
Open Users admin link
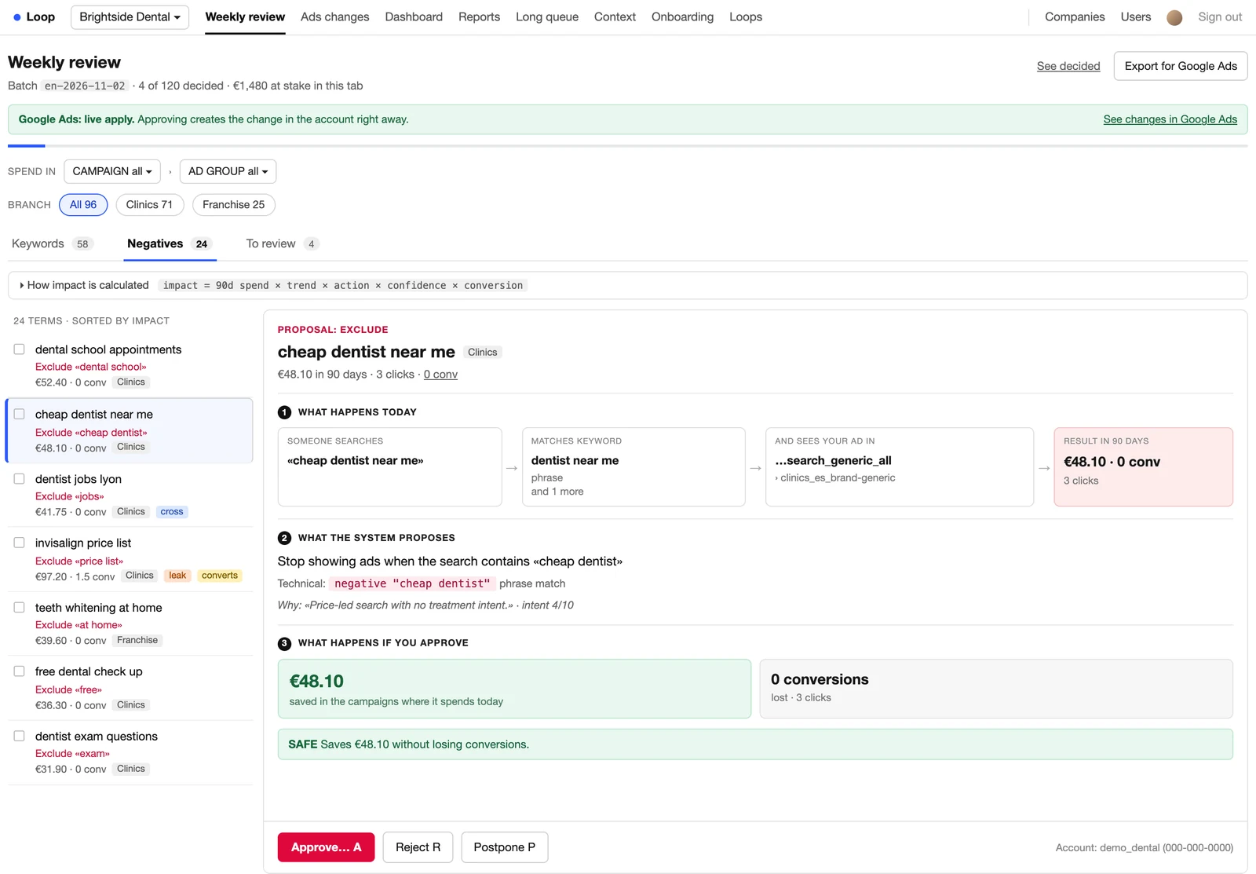click(1135, 16)
